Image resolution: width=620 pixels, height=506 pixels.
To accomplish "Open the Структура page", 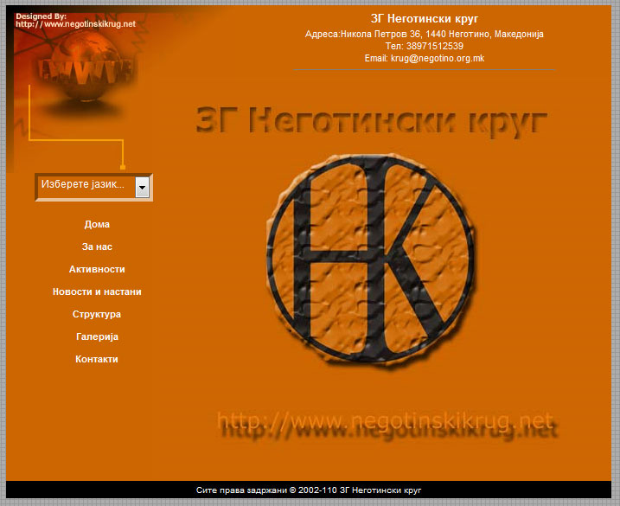I will click(97, 315).
